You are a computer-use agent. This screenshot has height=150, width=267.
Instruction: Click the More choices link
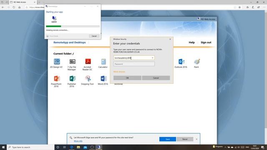(x=119, y=72)
